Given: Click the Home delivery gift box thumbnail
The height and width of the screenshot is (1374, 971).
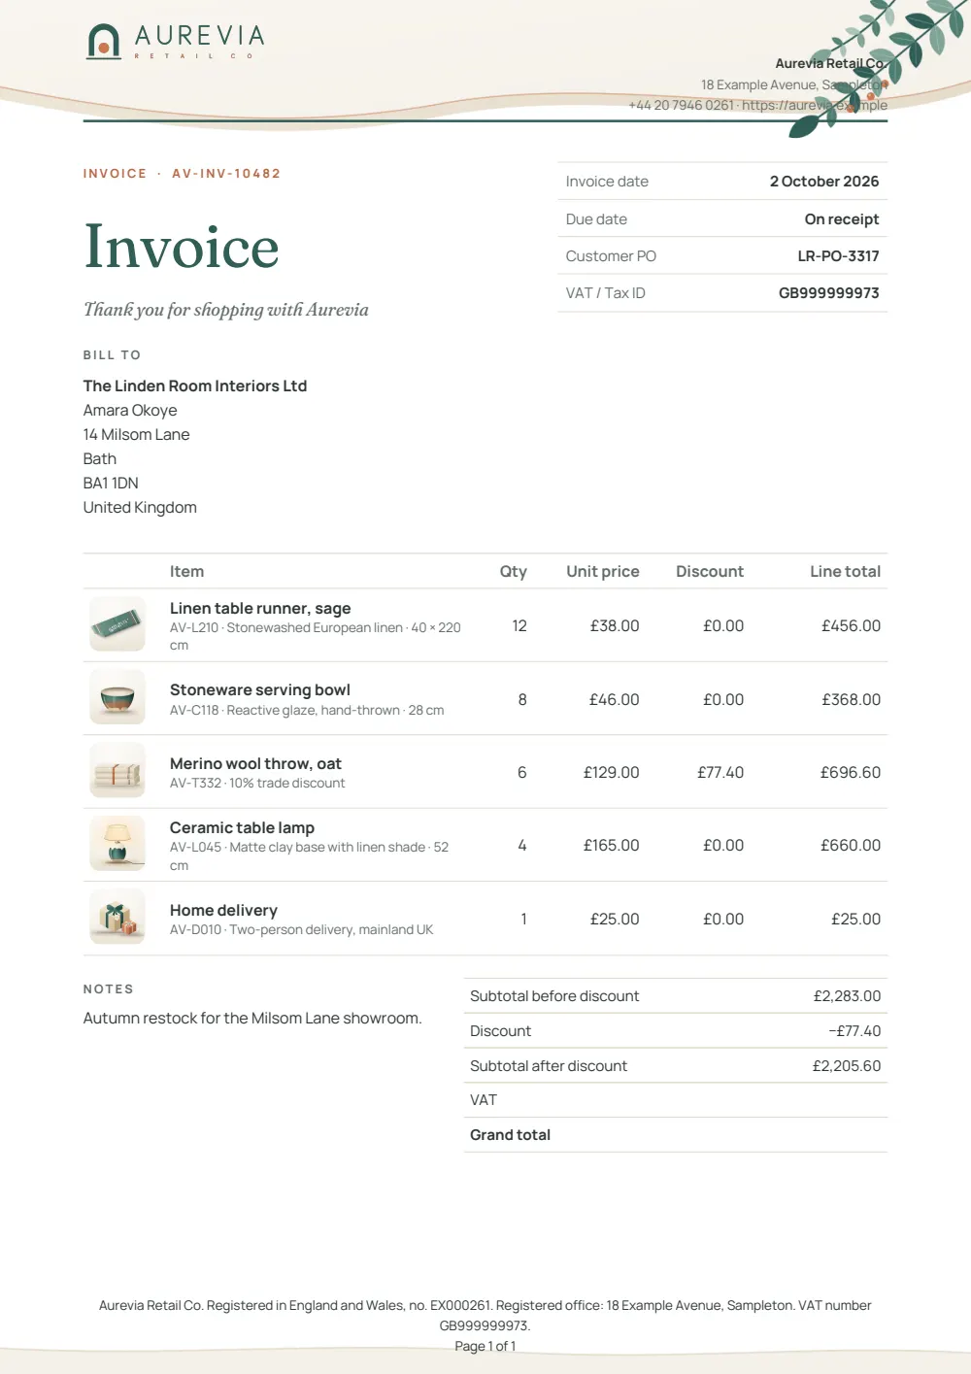Looking at the screenshot, I should 117,918.
